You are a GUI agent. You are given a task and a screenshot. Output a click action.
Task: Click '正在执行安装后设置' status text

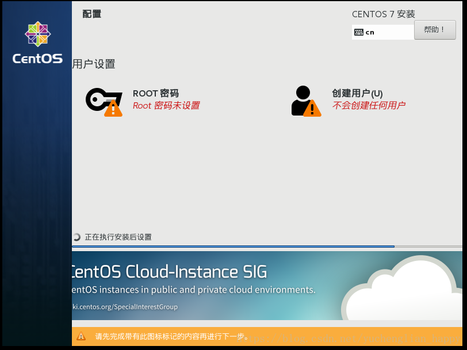118,237
